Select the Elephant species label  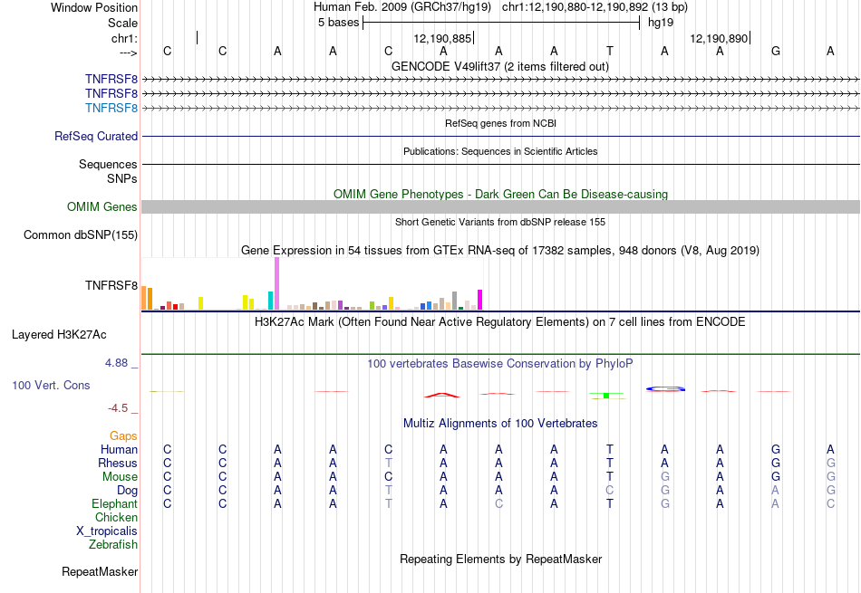[x=114, y=503]
